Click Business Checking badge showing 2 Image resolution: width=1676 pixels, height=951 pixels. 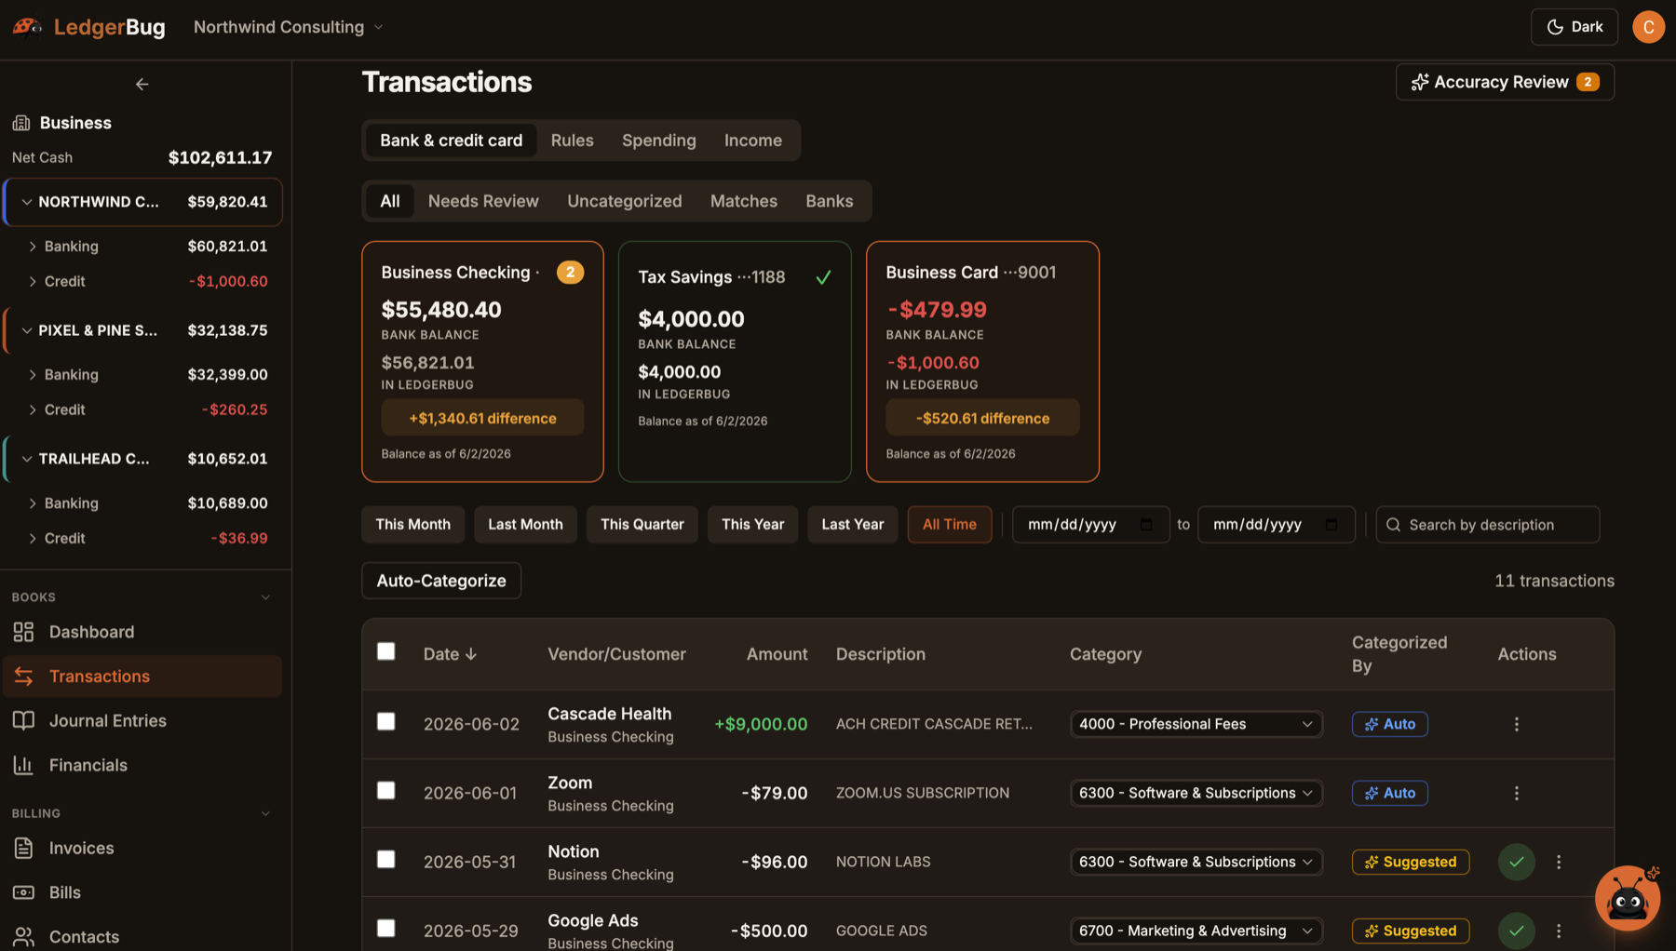click(x=570, y=272)
